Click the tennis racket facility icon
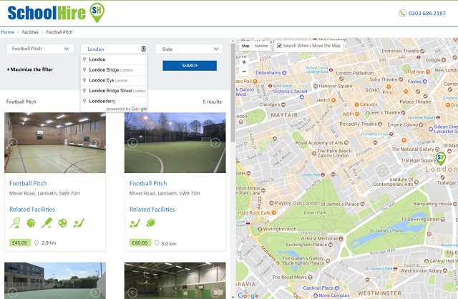The height and width of the screenshot is (299, 458). (15, 223)
